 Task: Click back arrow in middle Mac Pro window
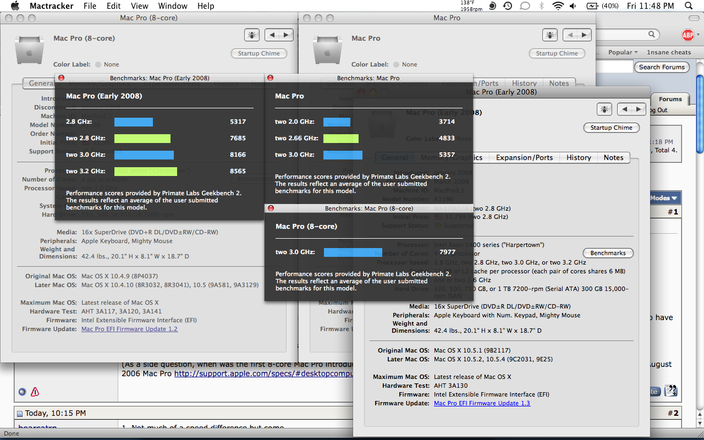click(570, 35)
